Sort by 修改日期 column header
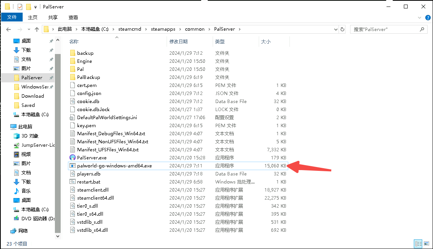The image size is (433, 249). tap(178, 42)
